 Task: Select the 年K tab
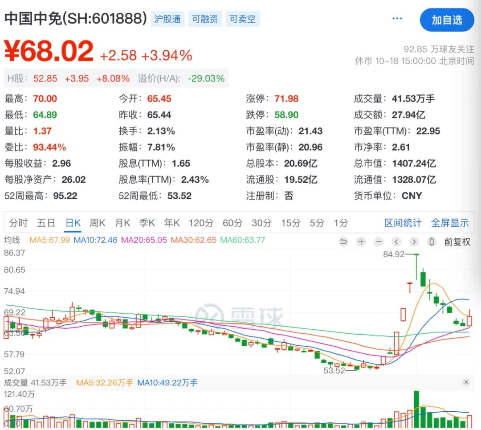[x=172, y=223]
